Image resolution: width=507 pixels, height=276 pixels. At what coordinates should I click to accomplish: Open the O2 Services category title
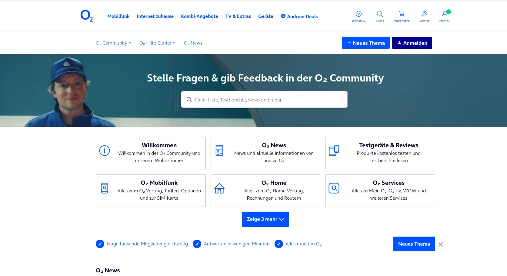tap(389, 183)
